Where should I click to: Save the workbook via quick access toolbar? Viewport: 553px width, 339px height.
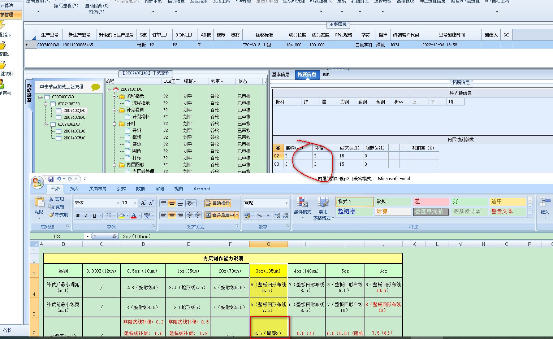(x=51, y=179)
